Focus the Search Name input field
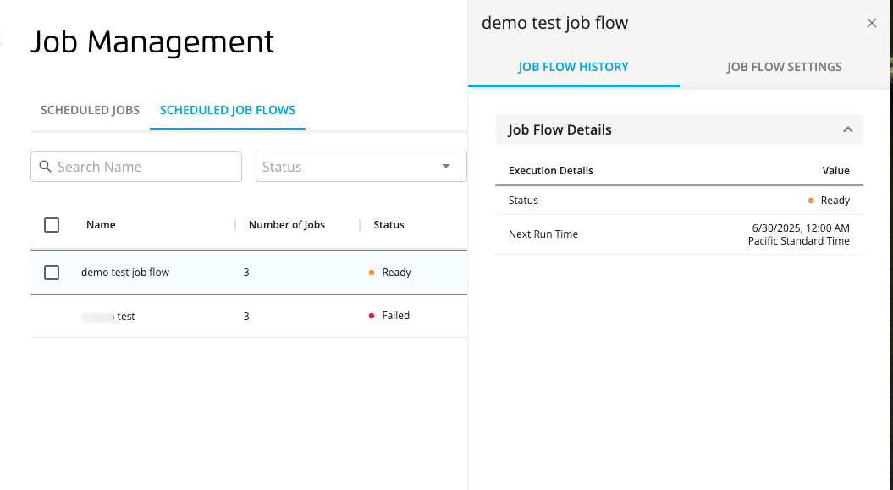 tap(136, 167)
